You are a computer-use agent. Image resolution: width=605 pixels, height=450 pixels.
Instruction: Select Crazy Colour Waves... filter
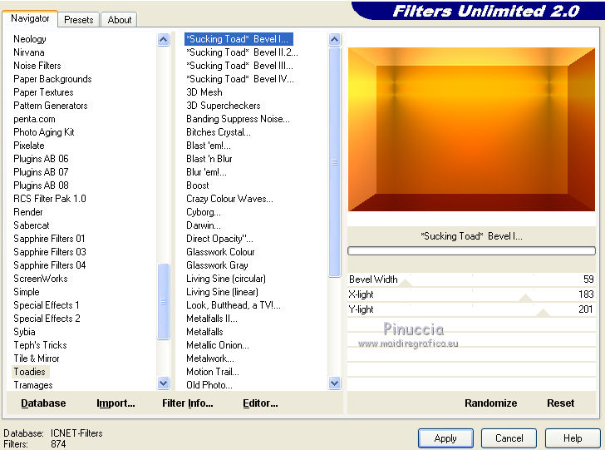(229, 199)
